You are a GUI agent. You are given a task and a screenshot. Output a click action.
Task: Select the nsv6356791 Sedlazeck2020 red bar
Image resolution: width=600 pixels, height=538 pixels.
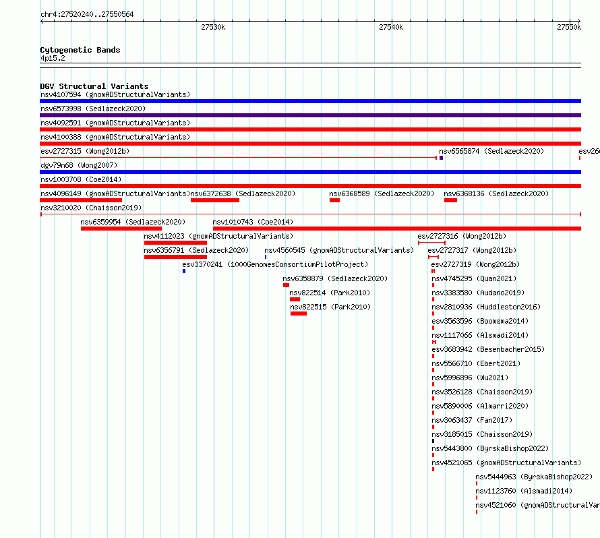pos(176,257)
